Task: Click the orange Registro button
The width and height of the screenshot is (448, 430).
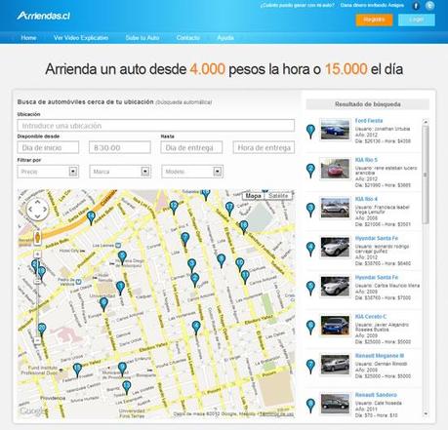Action: pyautogui.click(x=374, y=20)
